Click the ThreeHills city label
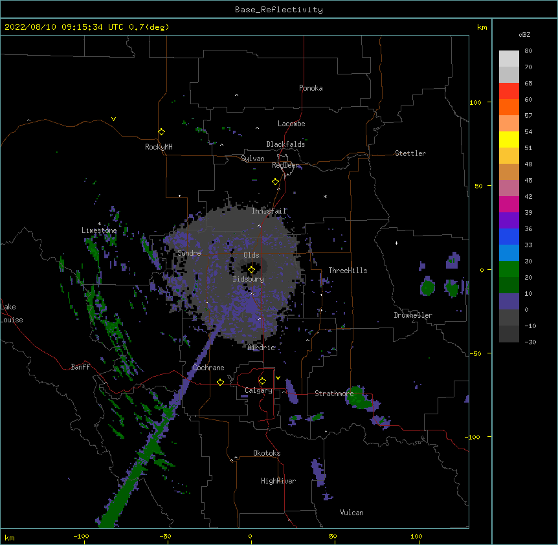558x545 pixels. click(348, 271)
